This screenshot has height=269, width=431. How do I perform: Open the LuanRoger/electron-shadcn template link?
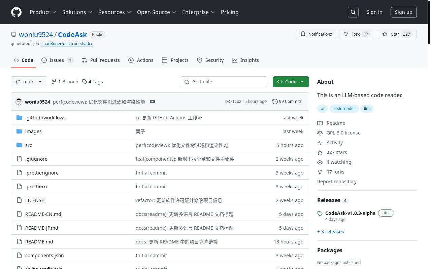(x=67, y=44)
